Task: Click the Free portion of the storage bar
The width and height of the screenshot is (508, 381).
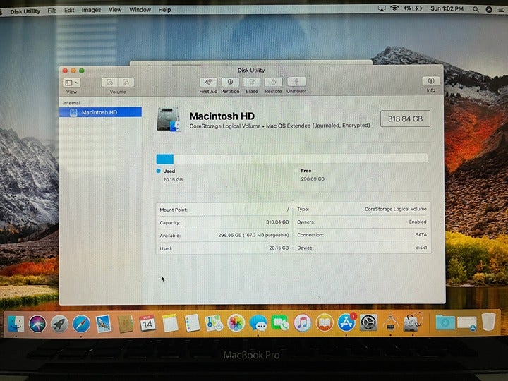Action: coord(301,159)
